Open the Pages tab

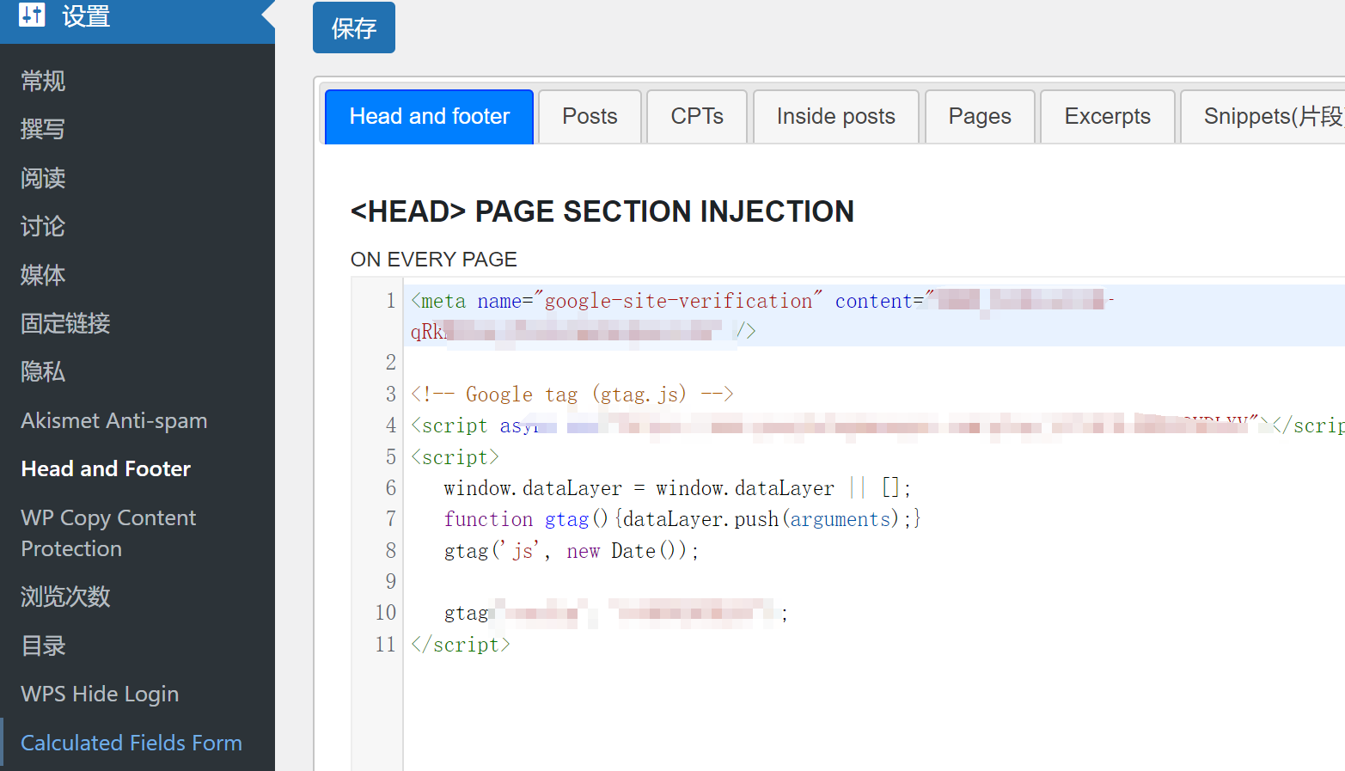980,117
